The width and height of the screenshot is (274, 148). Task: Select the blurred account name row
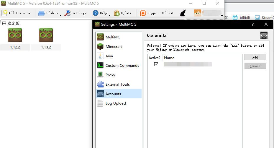(x=188, y=64)
